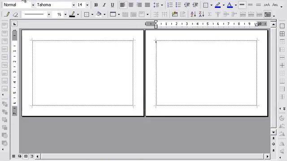
Task: Open the line style dropdown
Action: point(49,14)
